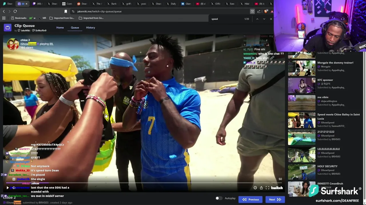Open the 'w' bookmark
The image size is (366, 205).
point(32,18)
